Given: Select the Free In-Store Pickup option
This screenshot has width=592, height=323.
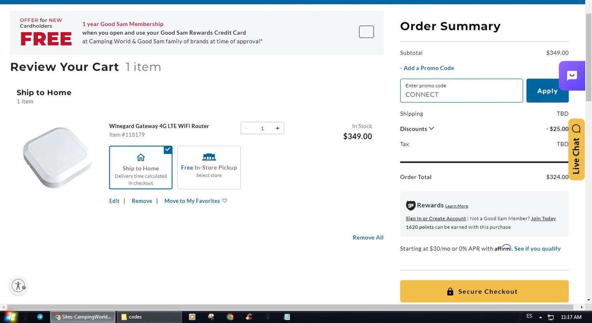Looking at the screenshot, I should (x=209, y=167).
